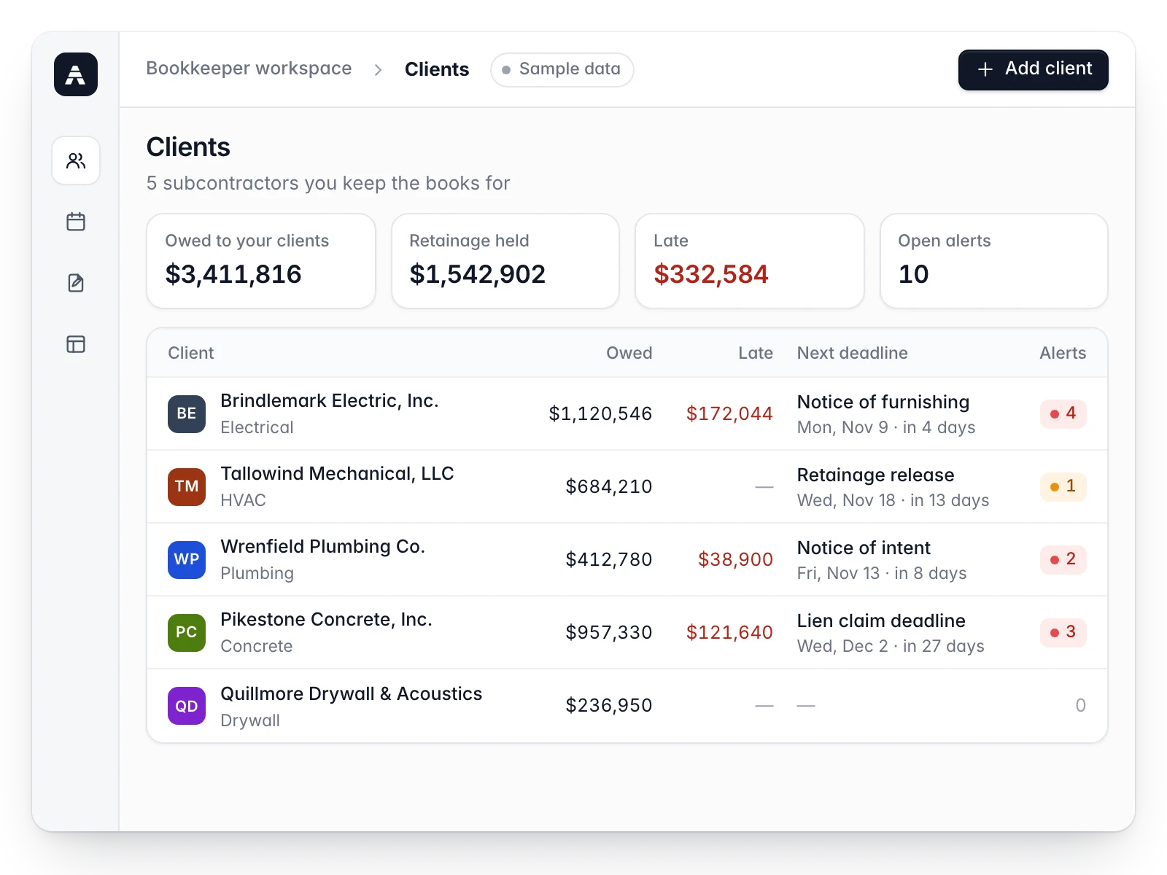Click the Sample data badge
1167x875 pixels.
point(562,69)
